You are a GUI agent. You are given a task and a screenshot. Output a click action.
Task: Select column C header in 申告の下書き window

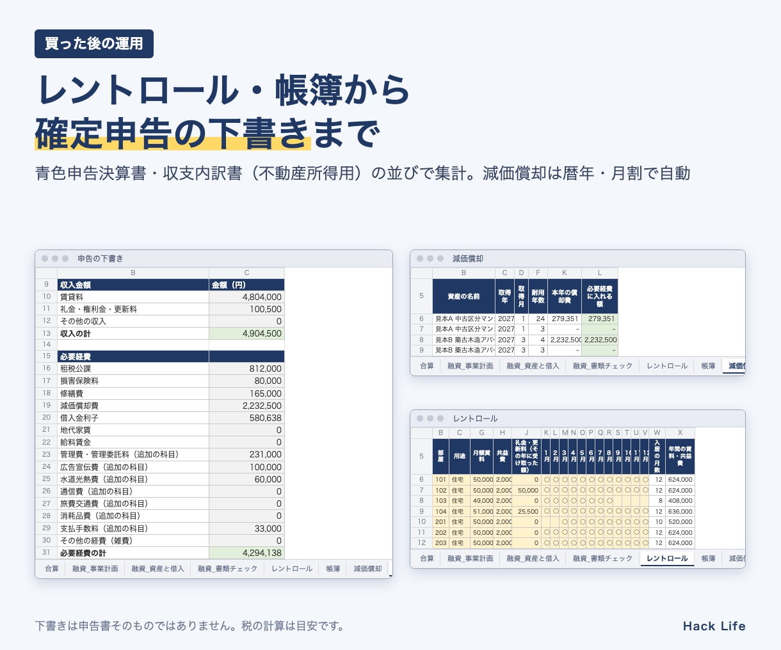[246, 273]
